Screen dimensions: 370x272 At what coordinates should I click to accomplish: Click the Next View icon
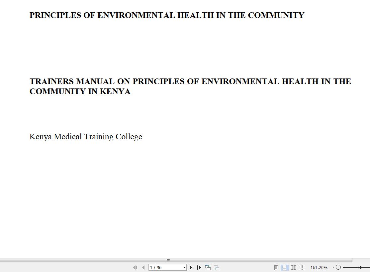(x=216, y=267)
